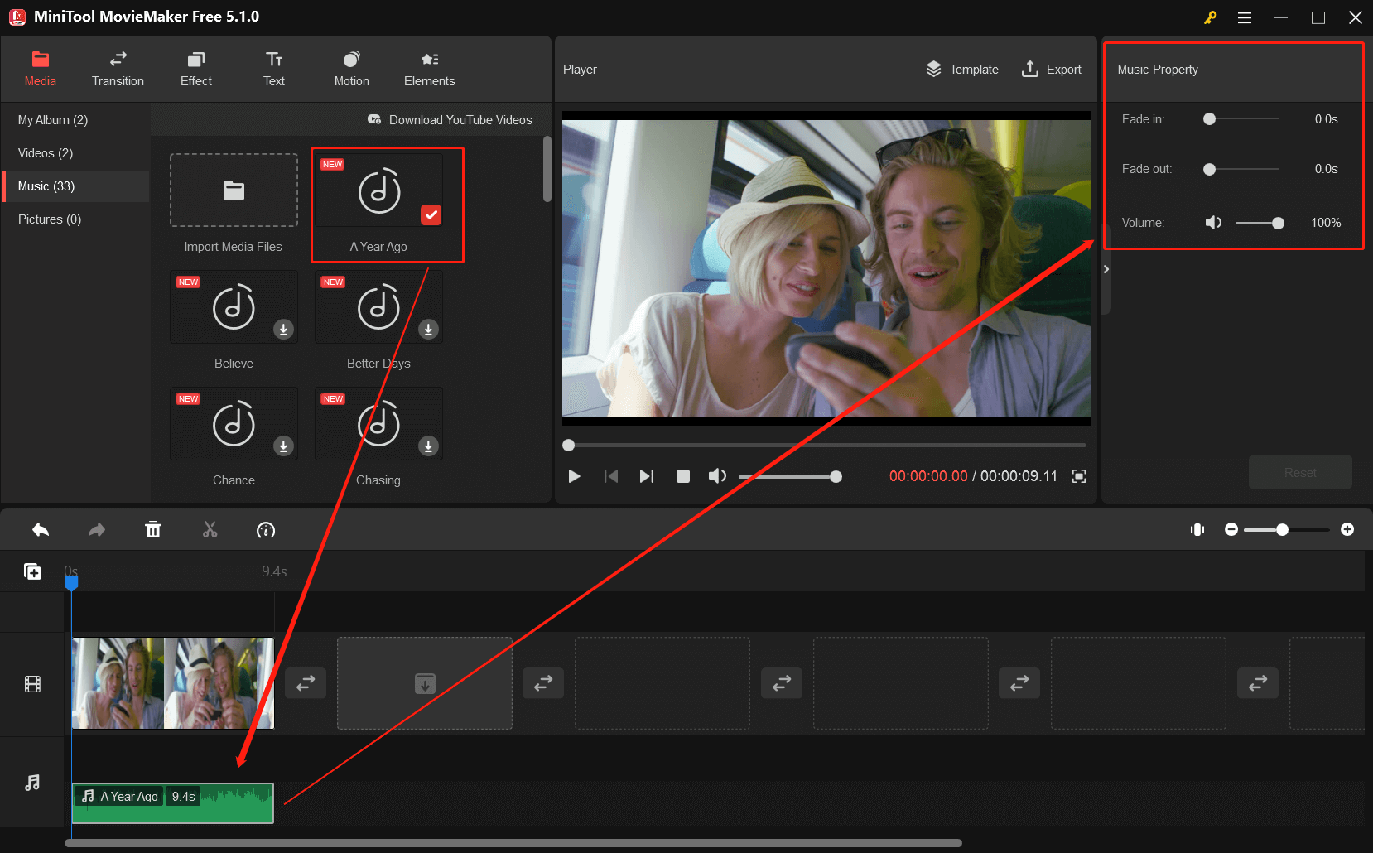1373x853 pixels.
Task: Click Download YouTube Videos link
Action: 450,120
